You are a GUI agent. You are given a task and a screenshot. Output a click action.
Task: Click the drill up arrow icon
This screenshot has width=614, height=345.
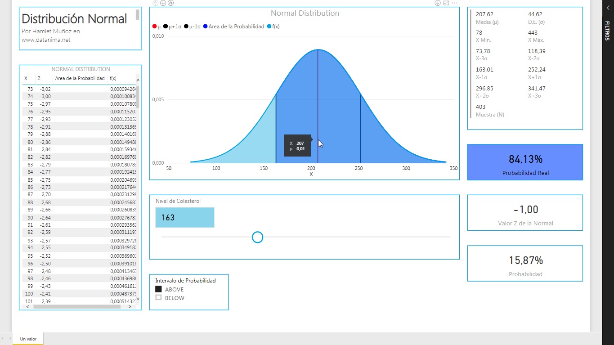click(x=156, y=3)
